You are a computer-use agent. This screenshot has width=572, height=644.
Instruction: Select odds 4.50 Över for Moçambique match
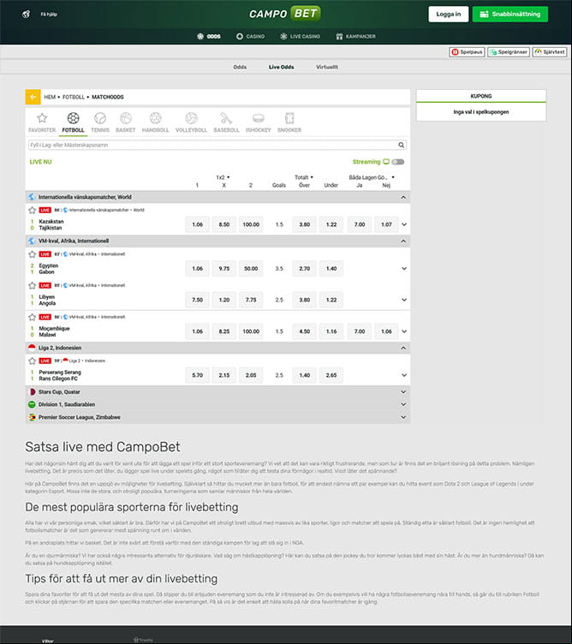coord(305,331)
